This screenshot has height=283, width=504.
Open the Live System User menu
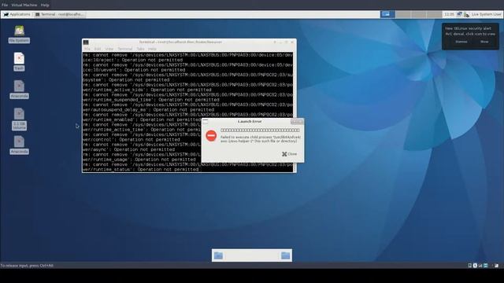coord(487,14)
